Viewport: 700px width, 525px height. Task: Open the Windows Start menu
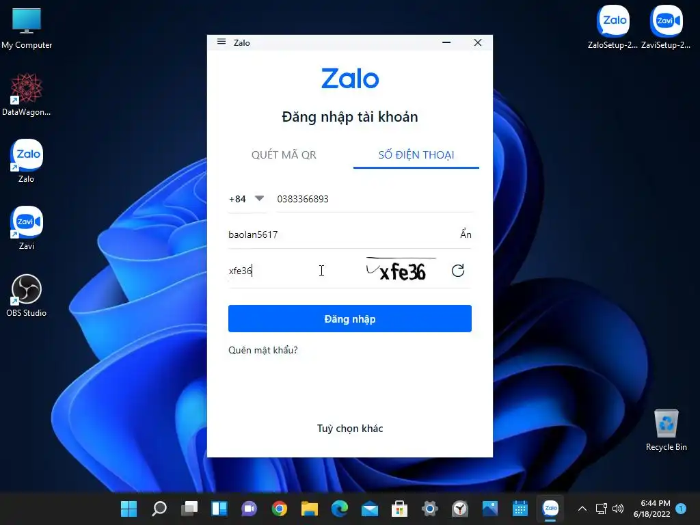pyautogui.click(x=129, y=509)
